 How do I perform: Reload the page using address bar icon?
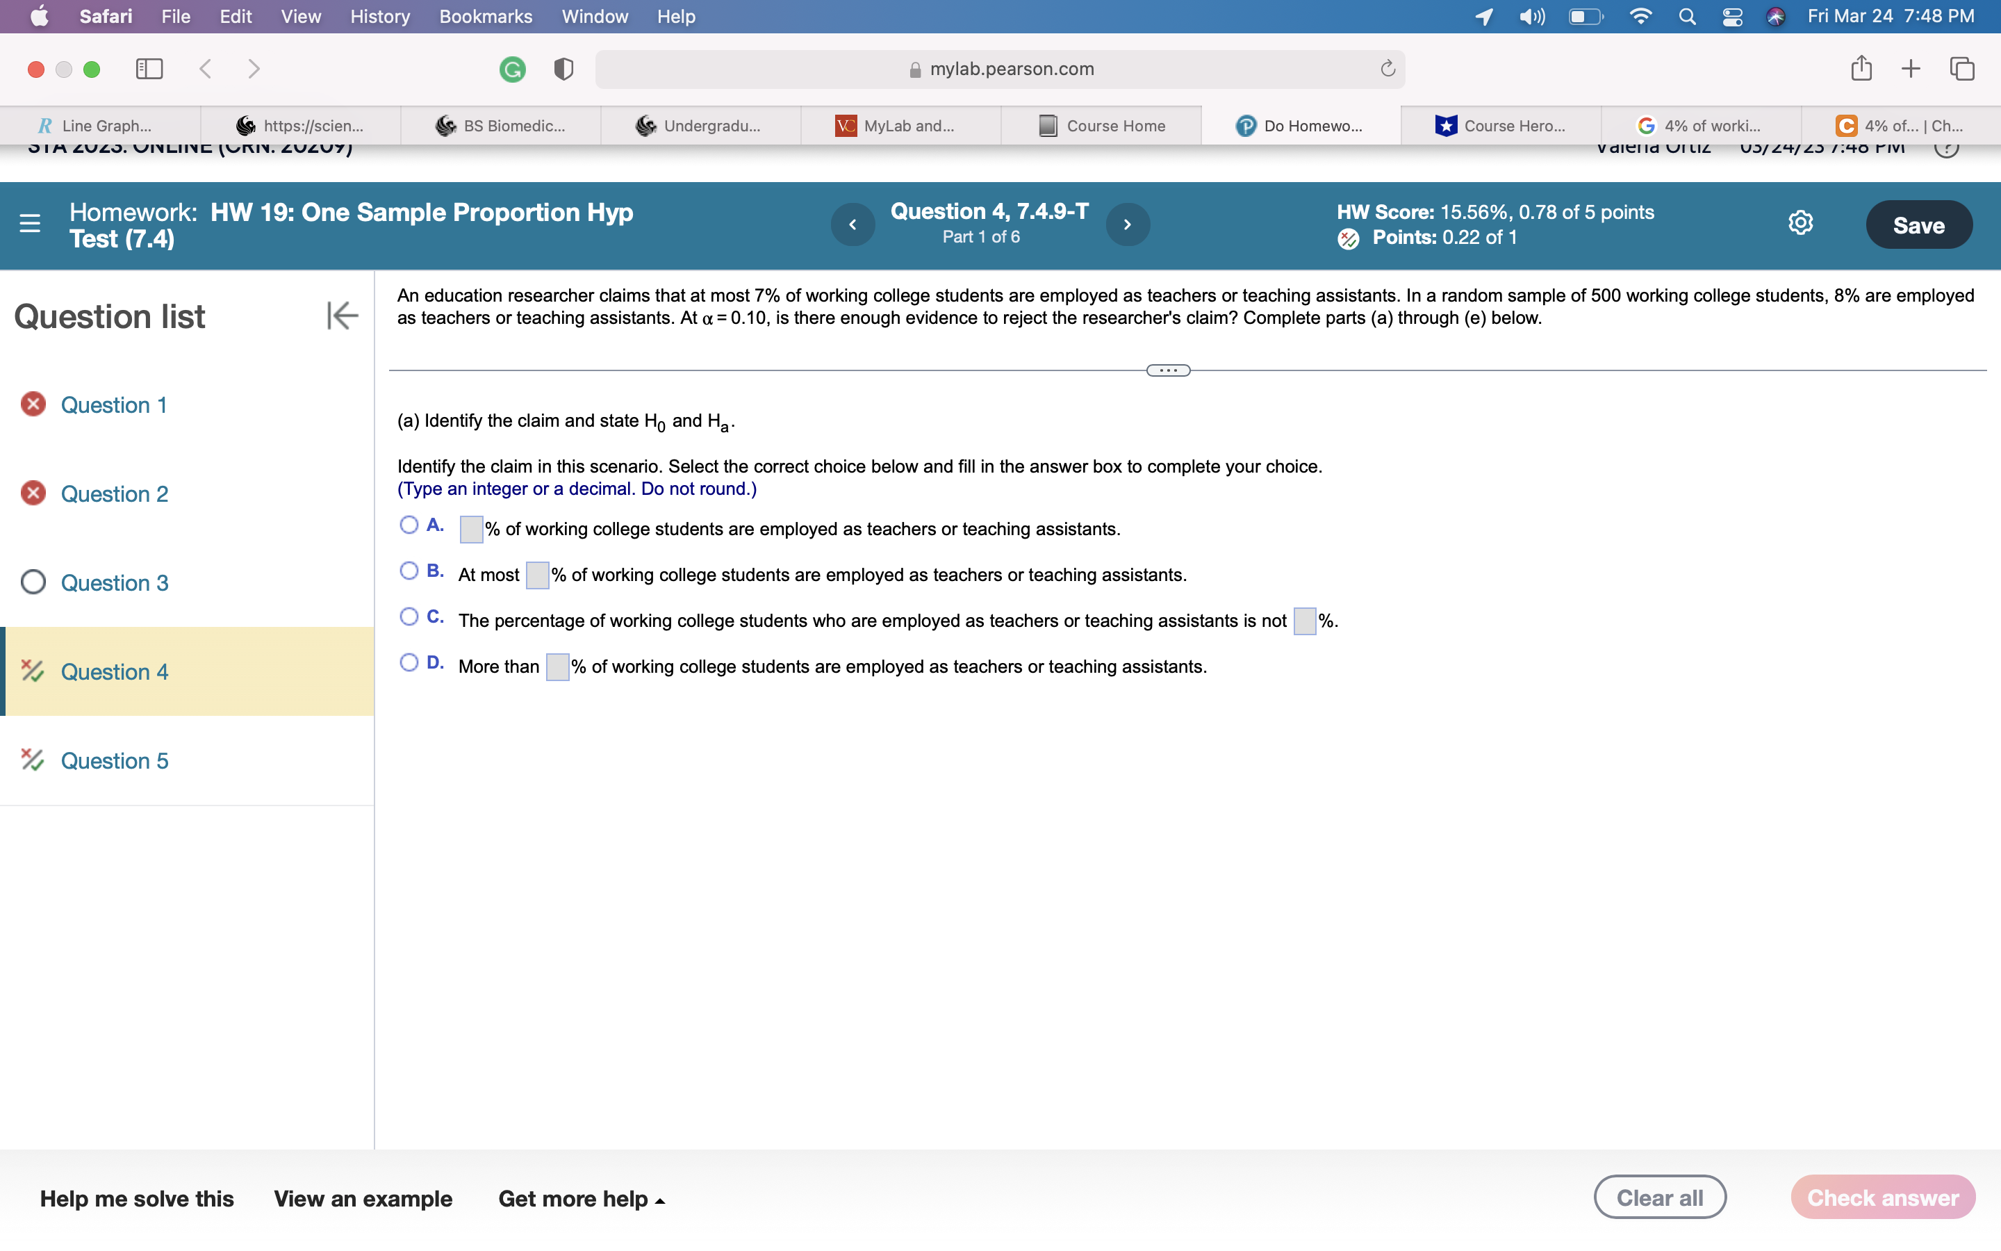(1387, 69)
